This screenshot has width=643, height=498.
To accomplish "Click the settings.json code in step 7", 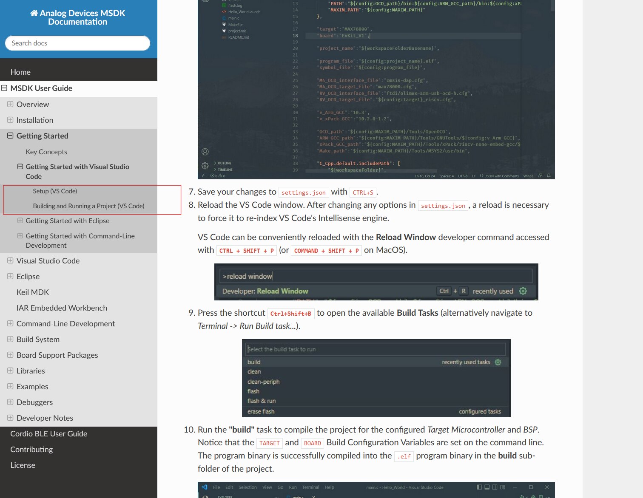I will click(x=304, y=192).
